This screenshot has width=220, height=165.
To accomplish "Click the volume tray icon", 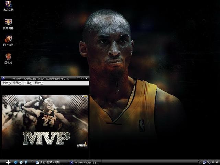I will point(209,162).
